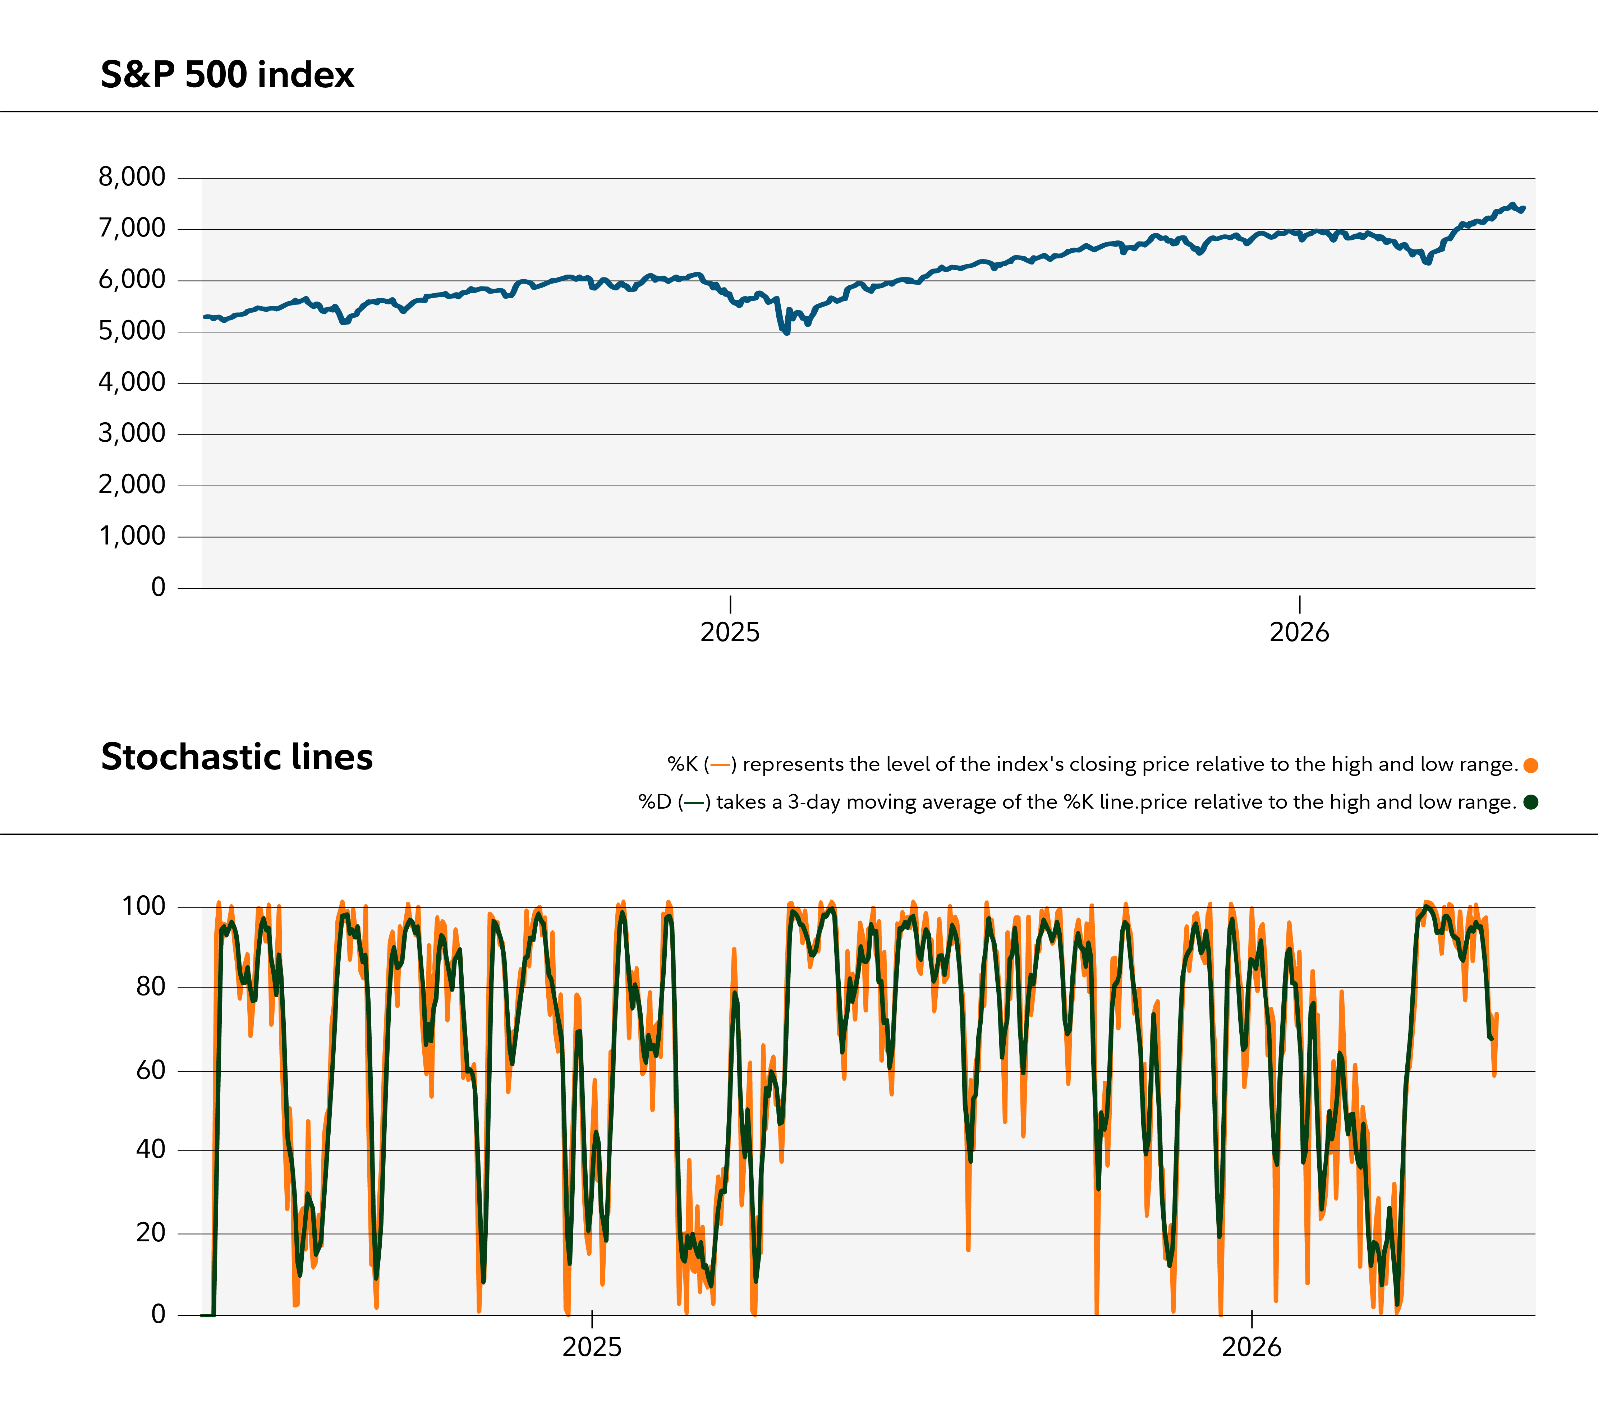The image size is (1598, 1402).
Task: Click the 2025 label on stochastic chart
Action: point(593,1347)
